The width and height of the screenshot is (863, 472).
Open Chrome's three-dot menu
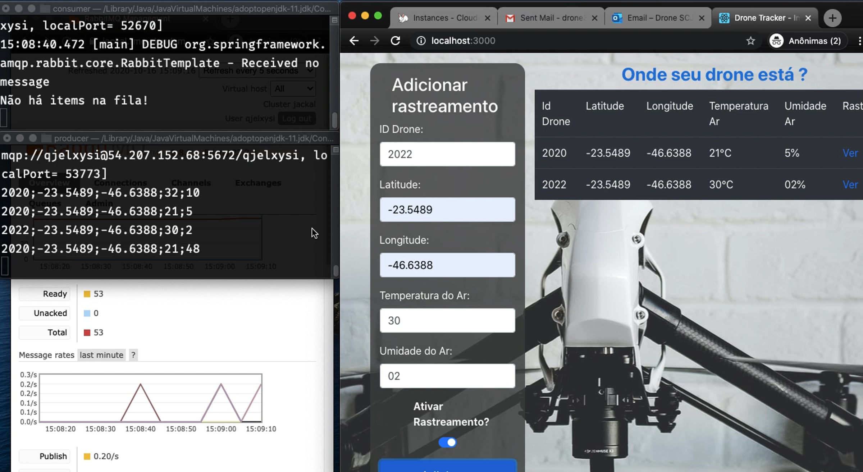coord(859,41)
